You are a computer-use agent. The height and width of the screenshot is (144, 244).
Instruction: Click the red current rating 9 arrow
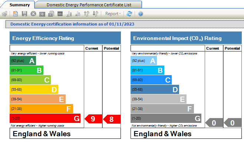[93, 119]
